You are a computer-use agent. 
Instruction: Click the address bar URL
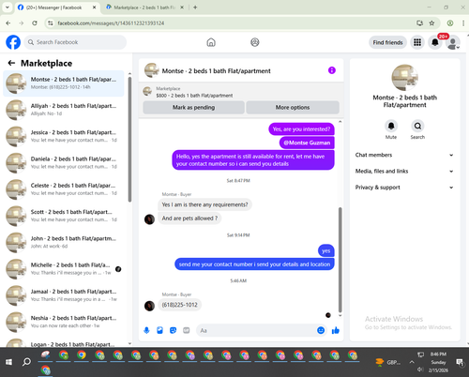coord(111,23)
